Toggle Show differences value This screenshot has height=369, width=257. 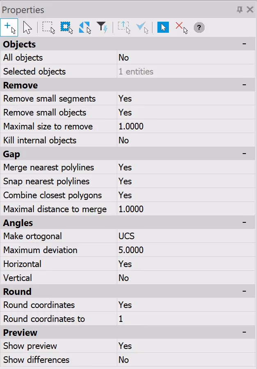coord(186,360)
